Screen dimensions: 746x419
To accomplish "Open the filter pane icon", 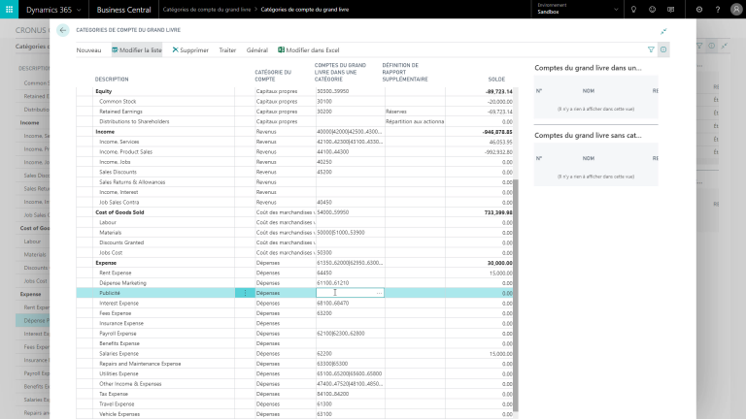I will click(651, 49).
